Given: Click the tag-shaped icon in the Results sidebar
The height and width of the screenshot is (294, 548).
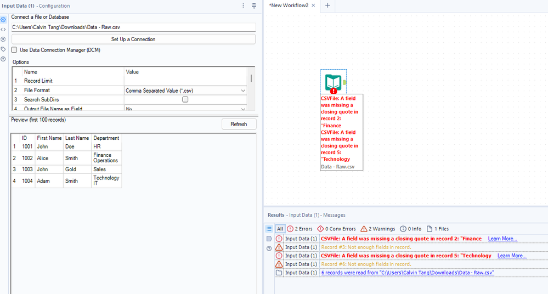Looking at the screenshot, I should point(269,239).
